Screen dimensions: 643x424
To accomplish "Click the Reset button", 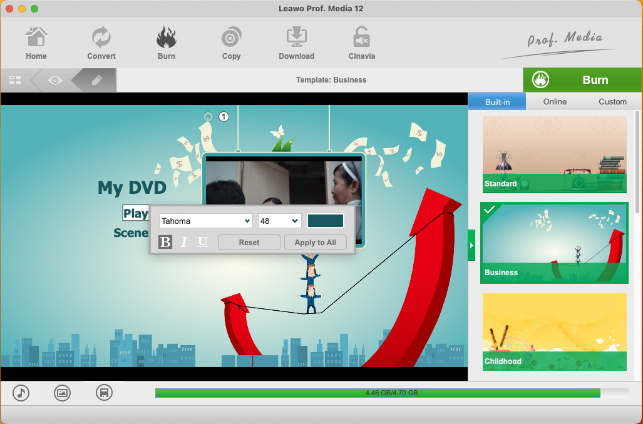I will pos(249,243).
